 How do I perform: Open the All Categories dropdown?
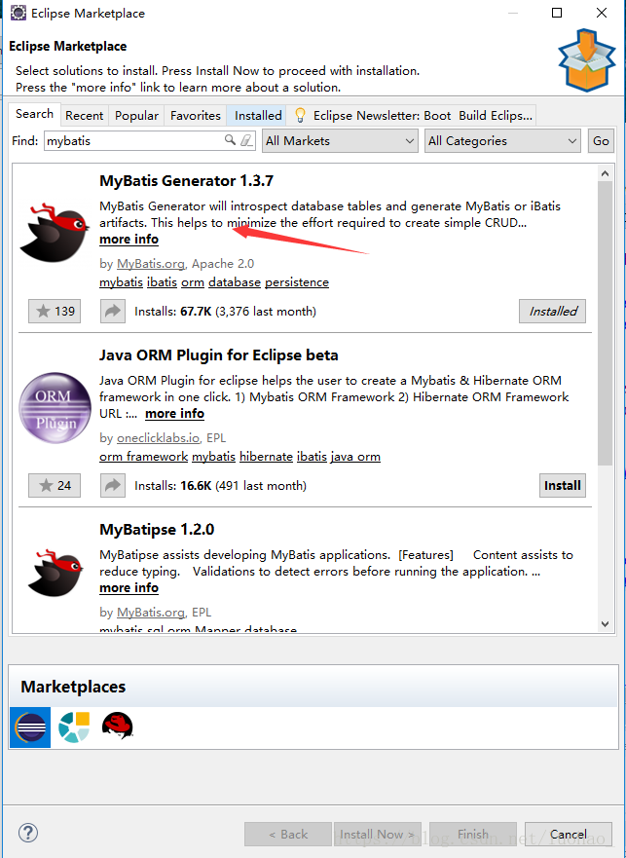coord(502,141)
